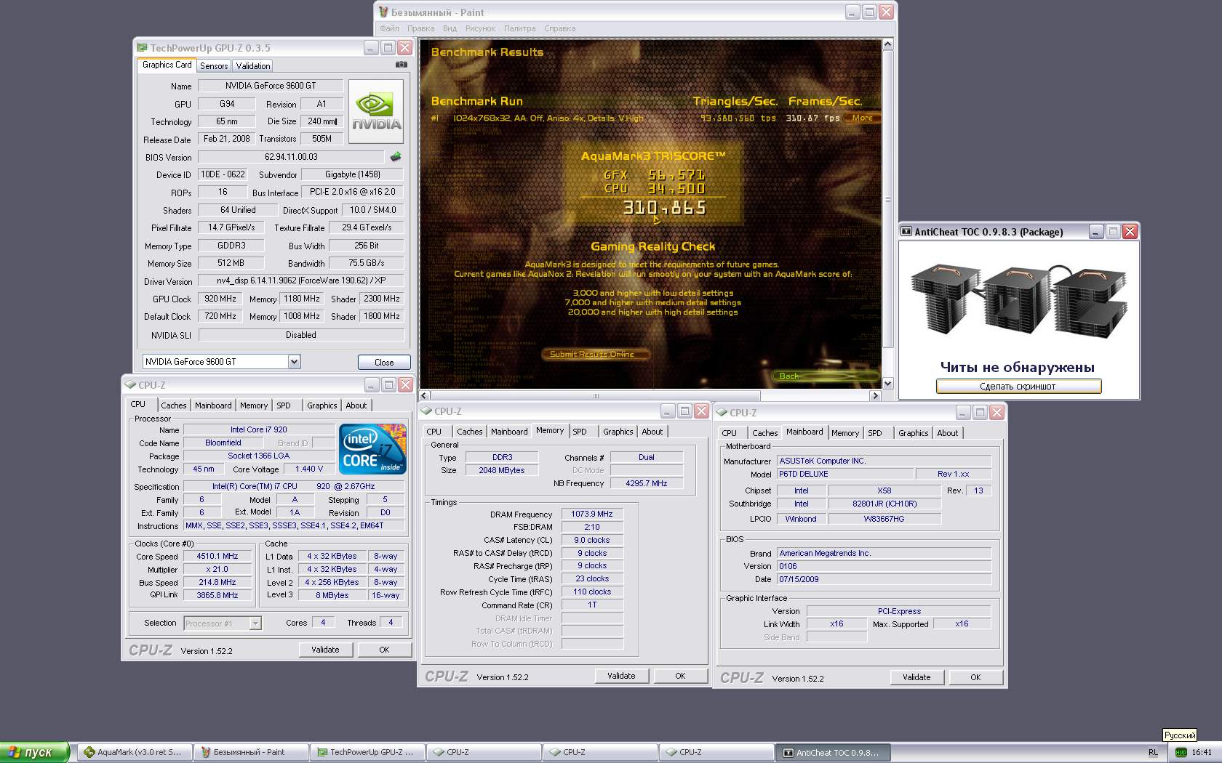
Task: Open the Caches tab in CPU-Z CPU window
Action: [x=174, y=405]
